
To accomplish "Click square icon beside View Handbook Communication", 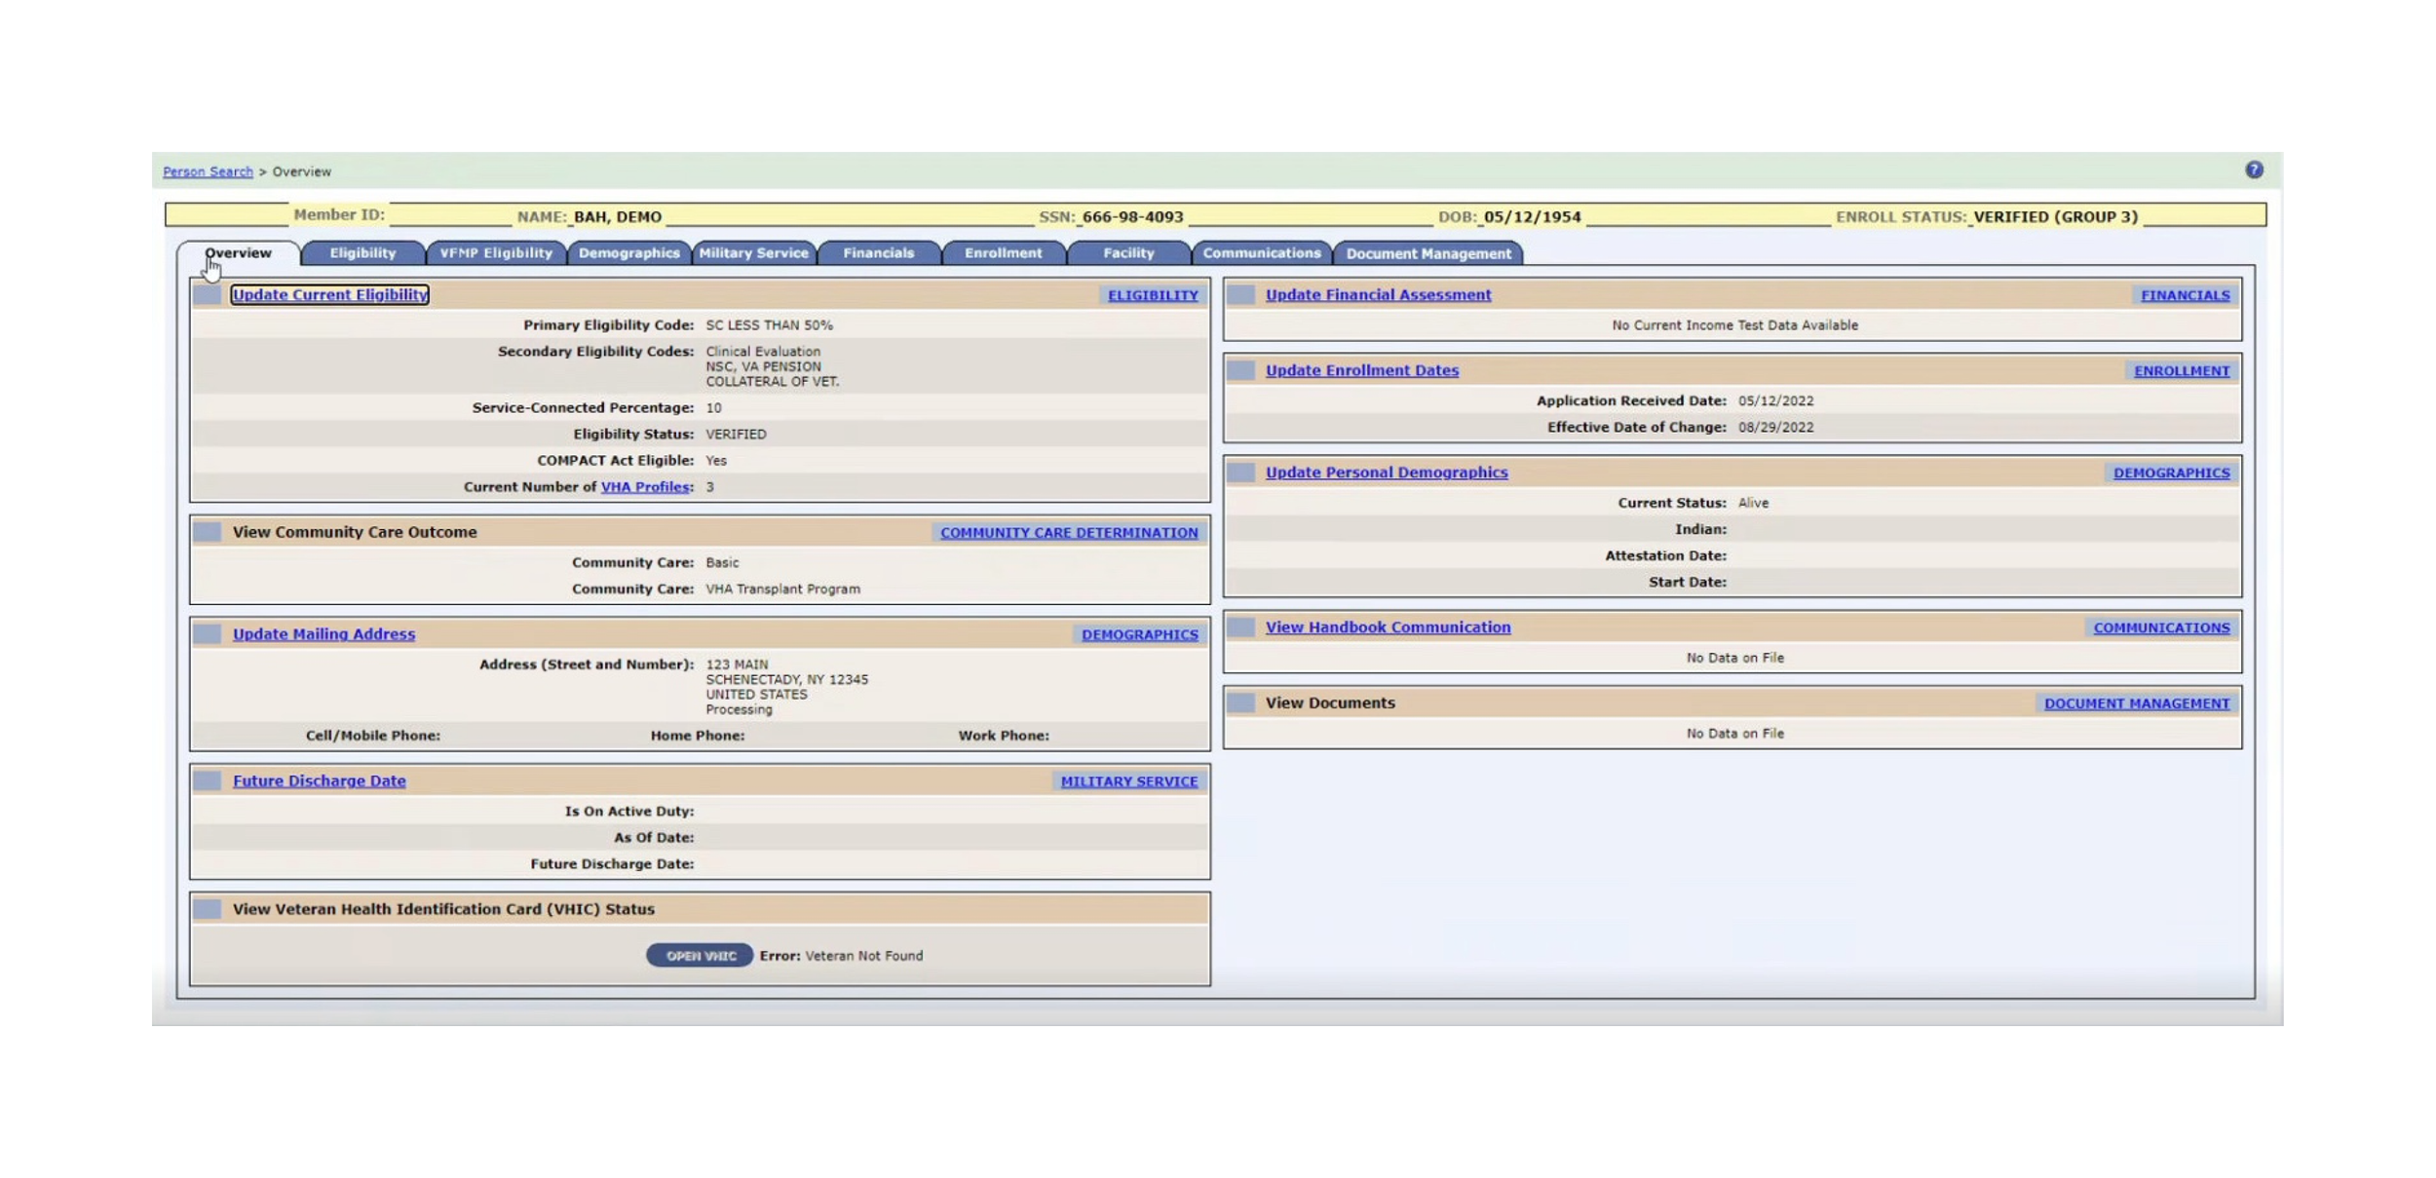I will click(1240, 627).
